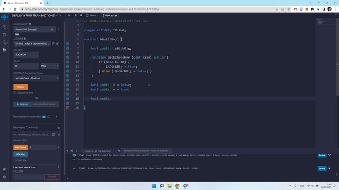Reload the browser page
Image resolution: width=339 pixels, height=190 pixels.
tap(15, 9)
